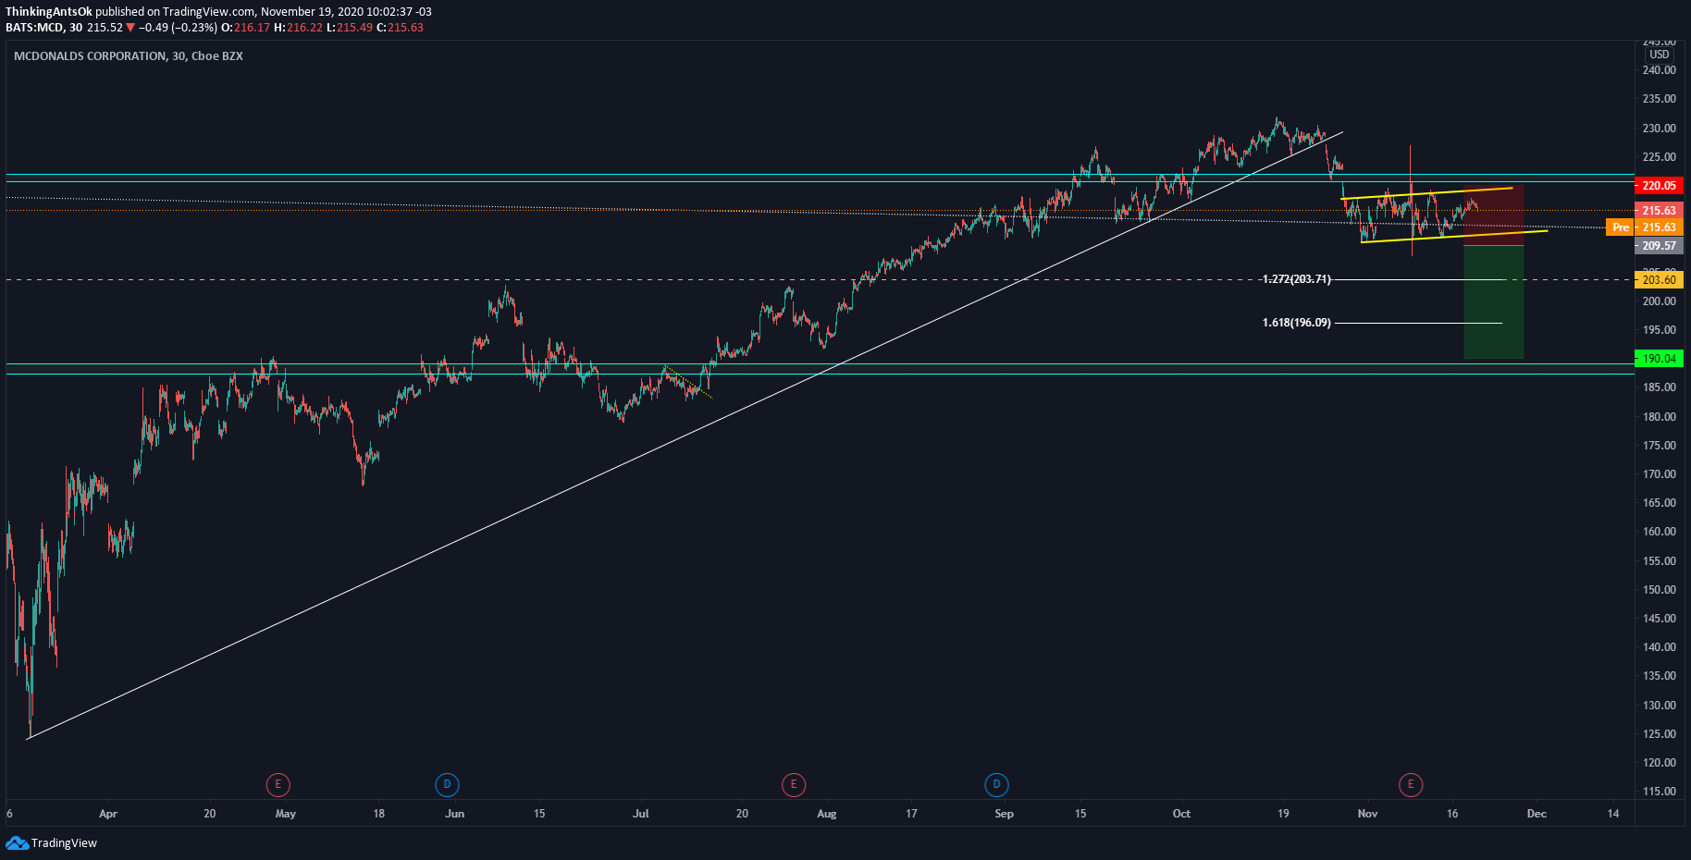Viewport: 1691px width, 860px height.
Task: Click the 1.272(203.71) Fibonacci level label
Action: [x=1296, y=279]
